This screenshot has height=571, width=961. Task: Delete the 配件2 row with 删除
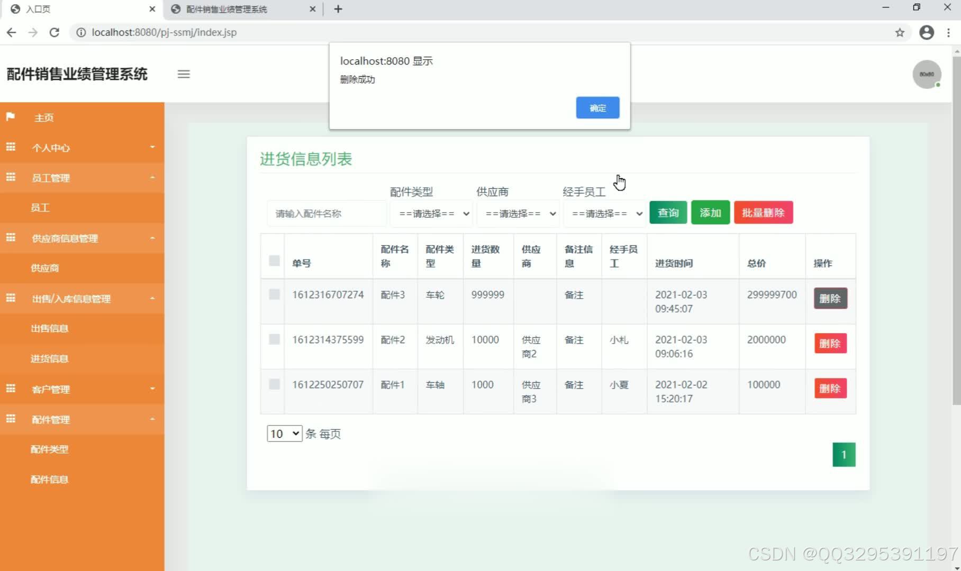point(830,343)
